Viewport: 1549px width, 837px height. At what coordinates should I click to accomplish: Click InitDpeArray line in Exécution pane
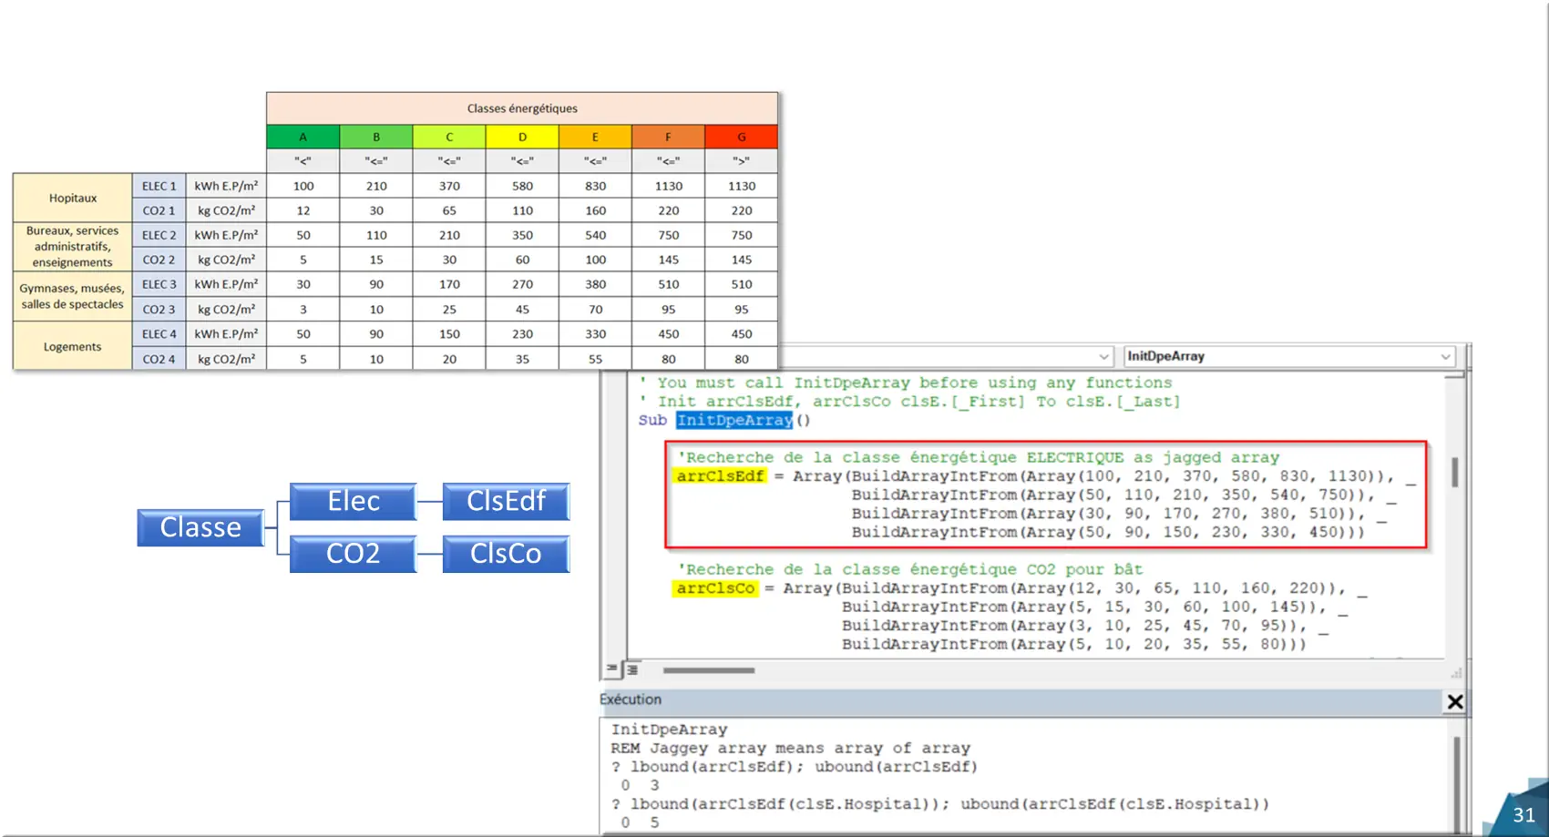tap(669, 730)
